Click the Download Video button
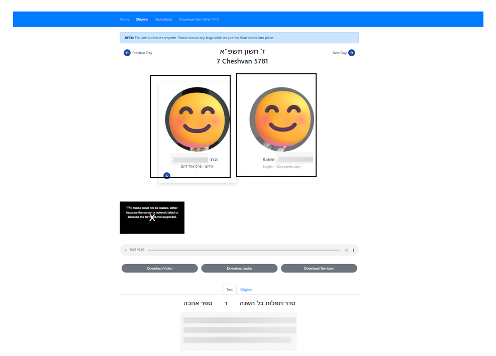 [x=160, y=269]
